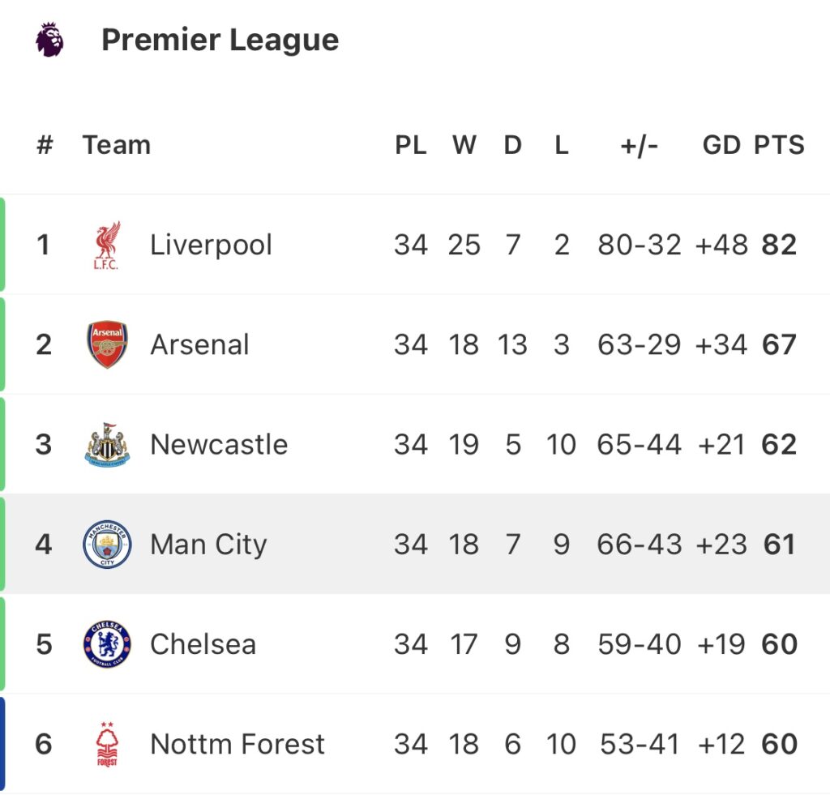This screenshot has height=799, width=830.
Task: Sort by the W column header
Action: (x=464, y=145)
